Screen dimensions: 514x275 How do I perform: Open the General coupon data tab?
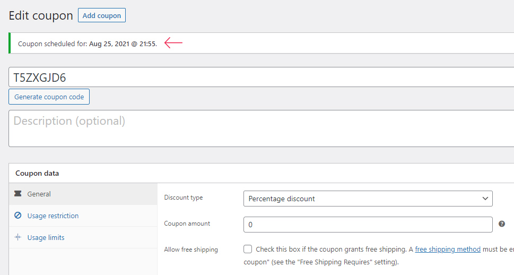click(39, 194)
